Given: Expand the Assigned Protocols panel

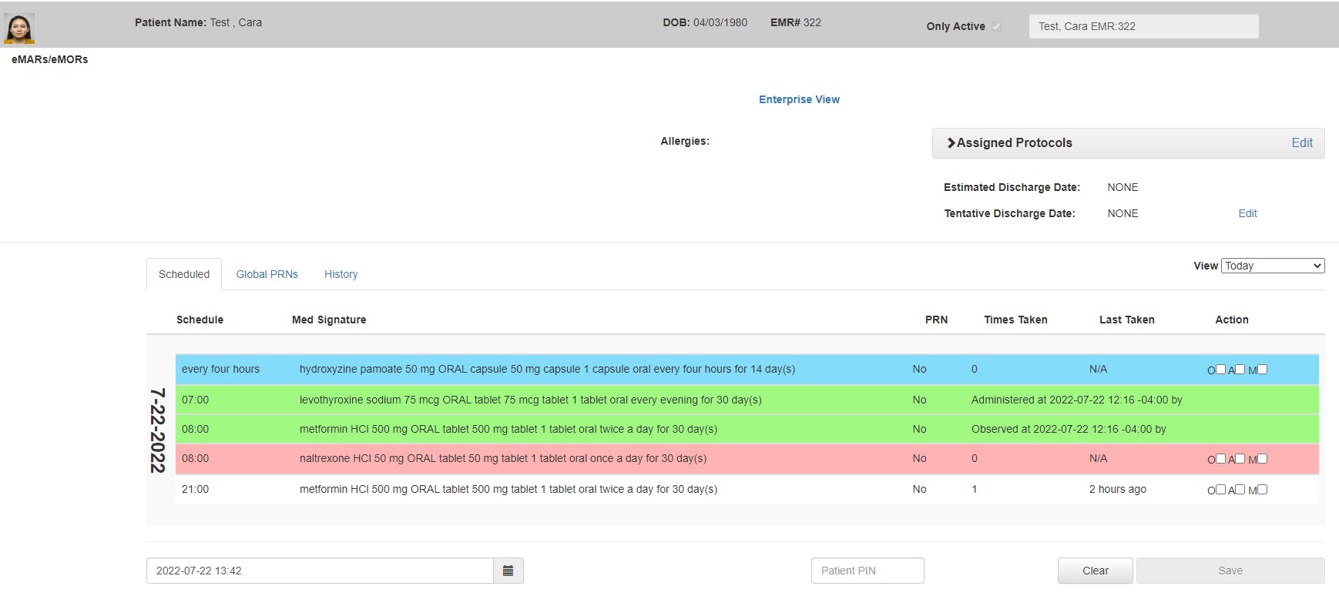Looking at the screenshot, I should coord(1009,143).
